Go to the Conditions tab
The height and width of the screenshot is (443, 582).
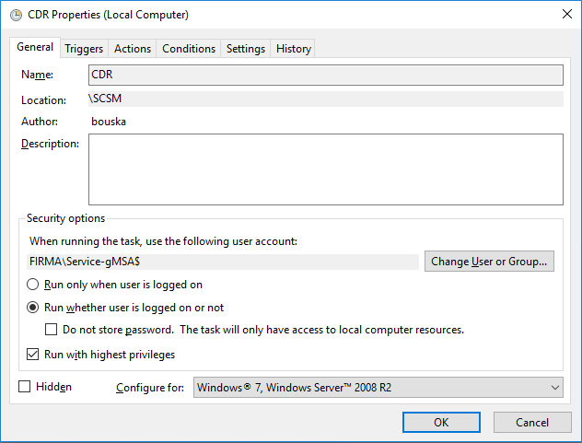[x=189, y=49]
